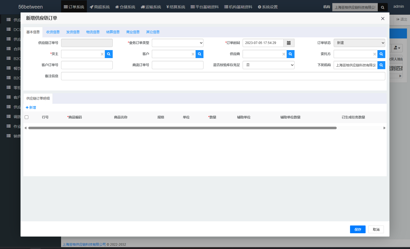This screenshot has width=410, height=249.
Task: Open the 委托方 lookup search icon
Action: (381, 54)
